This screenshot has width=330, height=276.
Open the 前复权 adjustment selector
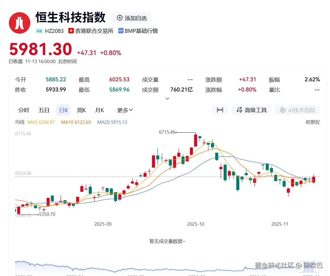pos(313,122)
